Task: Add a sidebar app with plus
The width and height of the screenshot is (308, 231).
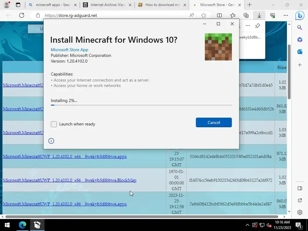Action: 300,65
